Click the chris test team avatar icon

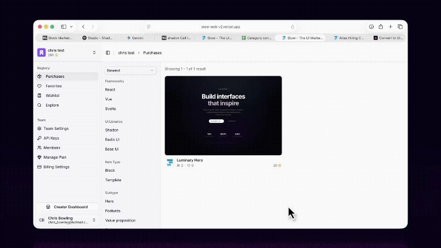pos(41,52)
